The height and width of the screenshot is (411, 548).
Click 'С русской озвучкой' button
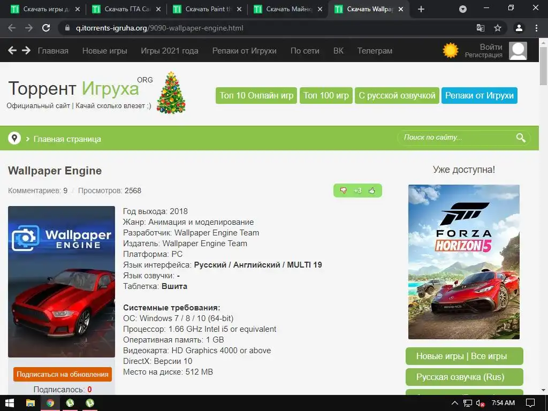click(x=397, y=95)
